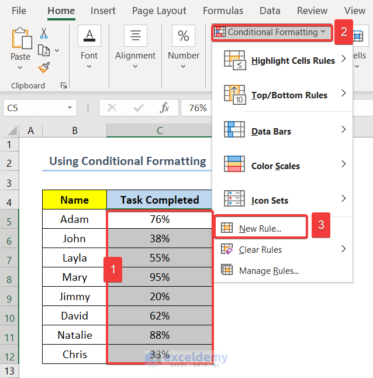This screenshot has width=373, height=378.
Task: Expand the Copy dropdown arrow
Action: (57, 51)
